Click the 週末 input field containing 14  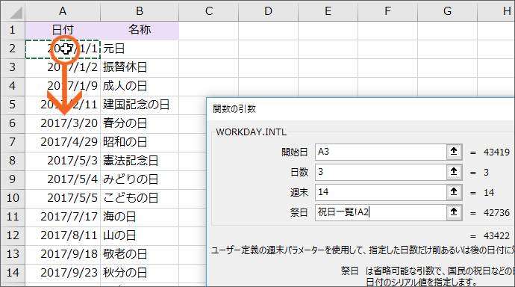coord(381,192)
